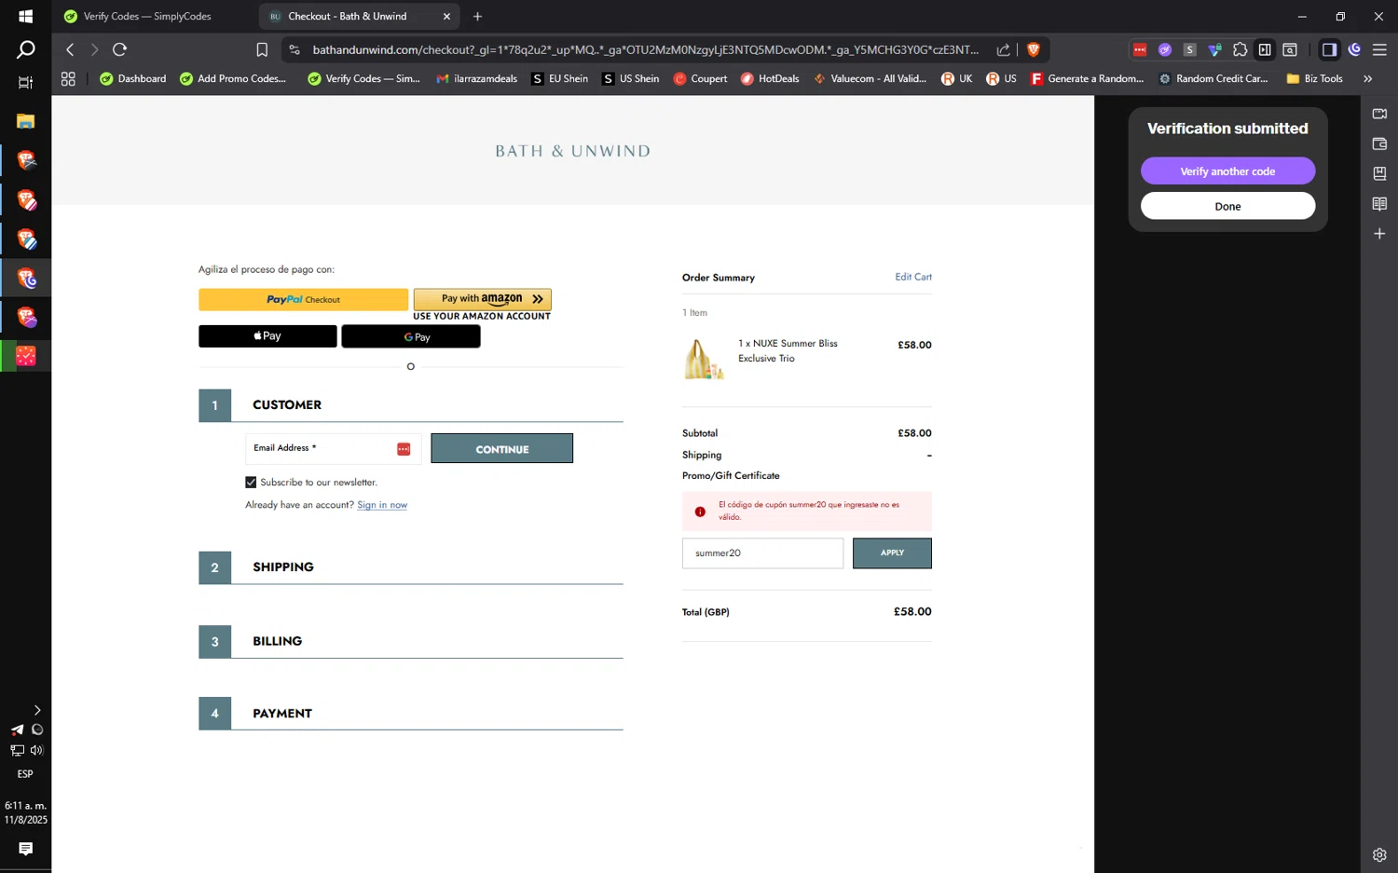Open sidebar reading list icon
The image size is (1398, 873).
click(1379, 203)
